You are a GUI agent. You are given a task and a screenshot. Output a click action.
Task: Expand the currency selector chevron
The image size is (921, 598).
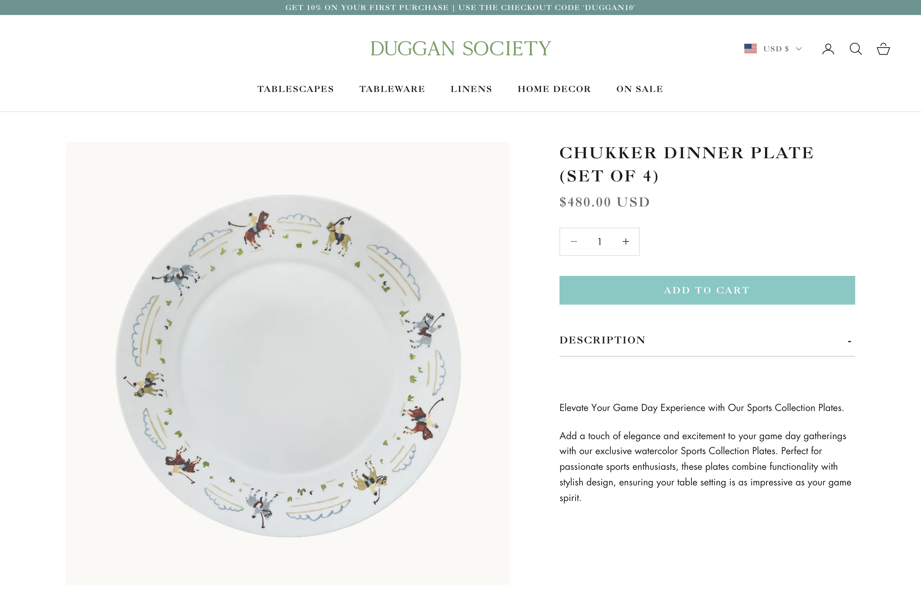click(x=798, y=49)
